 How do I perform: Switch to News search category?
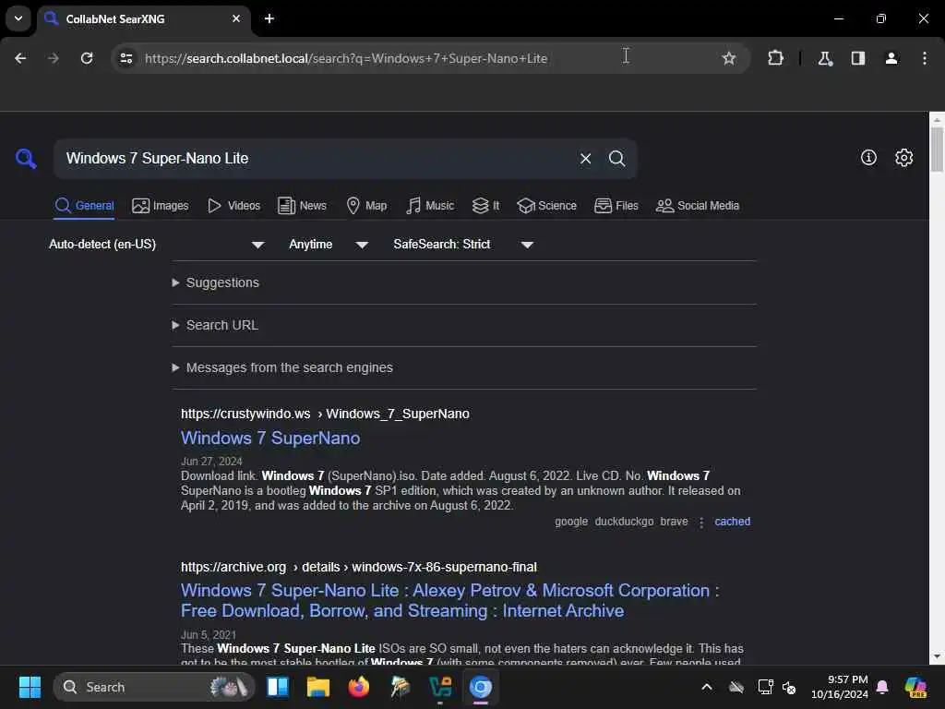[302, 206]
